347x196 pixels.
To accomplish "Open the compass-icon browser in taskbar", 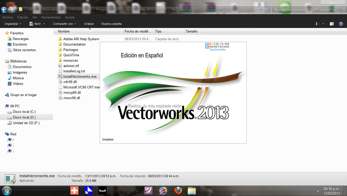I will tap(163, 191).
